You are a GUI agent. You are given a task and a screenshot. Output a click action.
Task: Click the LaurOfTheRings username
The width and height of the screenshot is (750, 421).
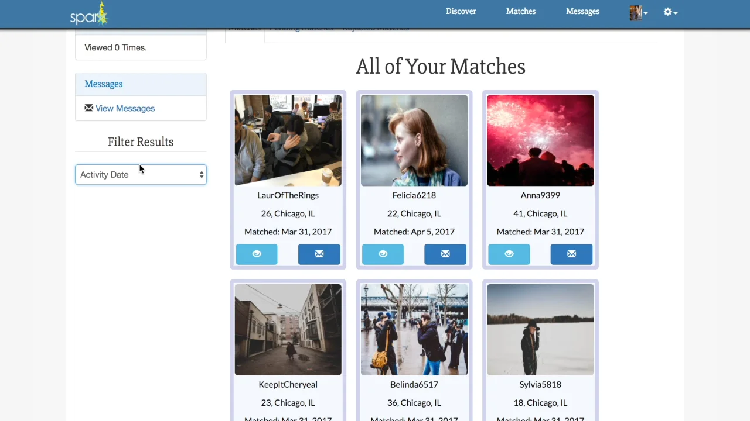click(288, 195)
